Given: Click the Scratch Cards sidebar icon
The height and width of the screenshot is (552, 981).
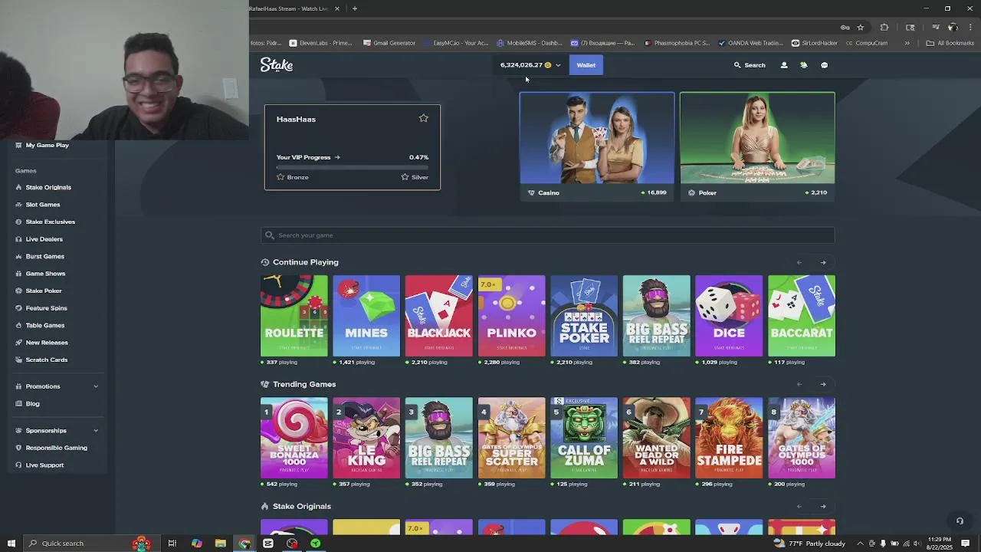Looking at the screenshot, I should (x=18, y=360).
